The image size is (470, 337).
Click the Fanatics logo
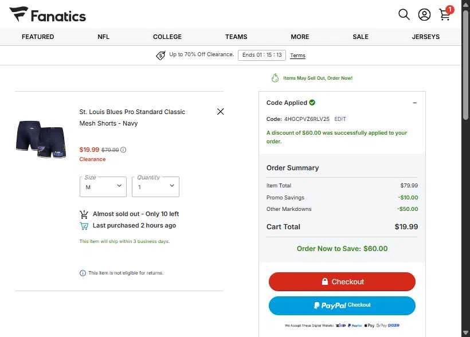coord(48,15)
